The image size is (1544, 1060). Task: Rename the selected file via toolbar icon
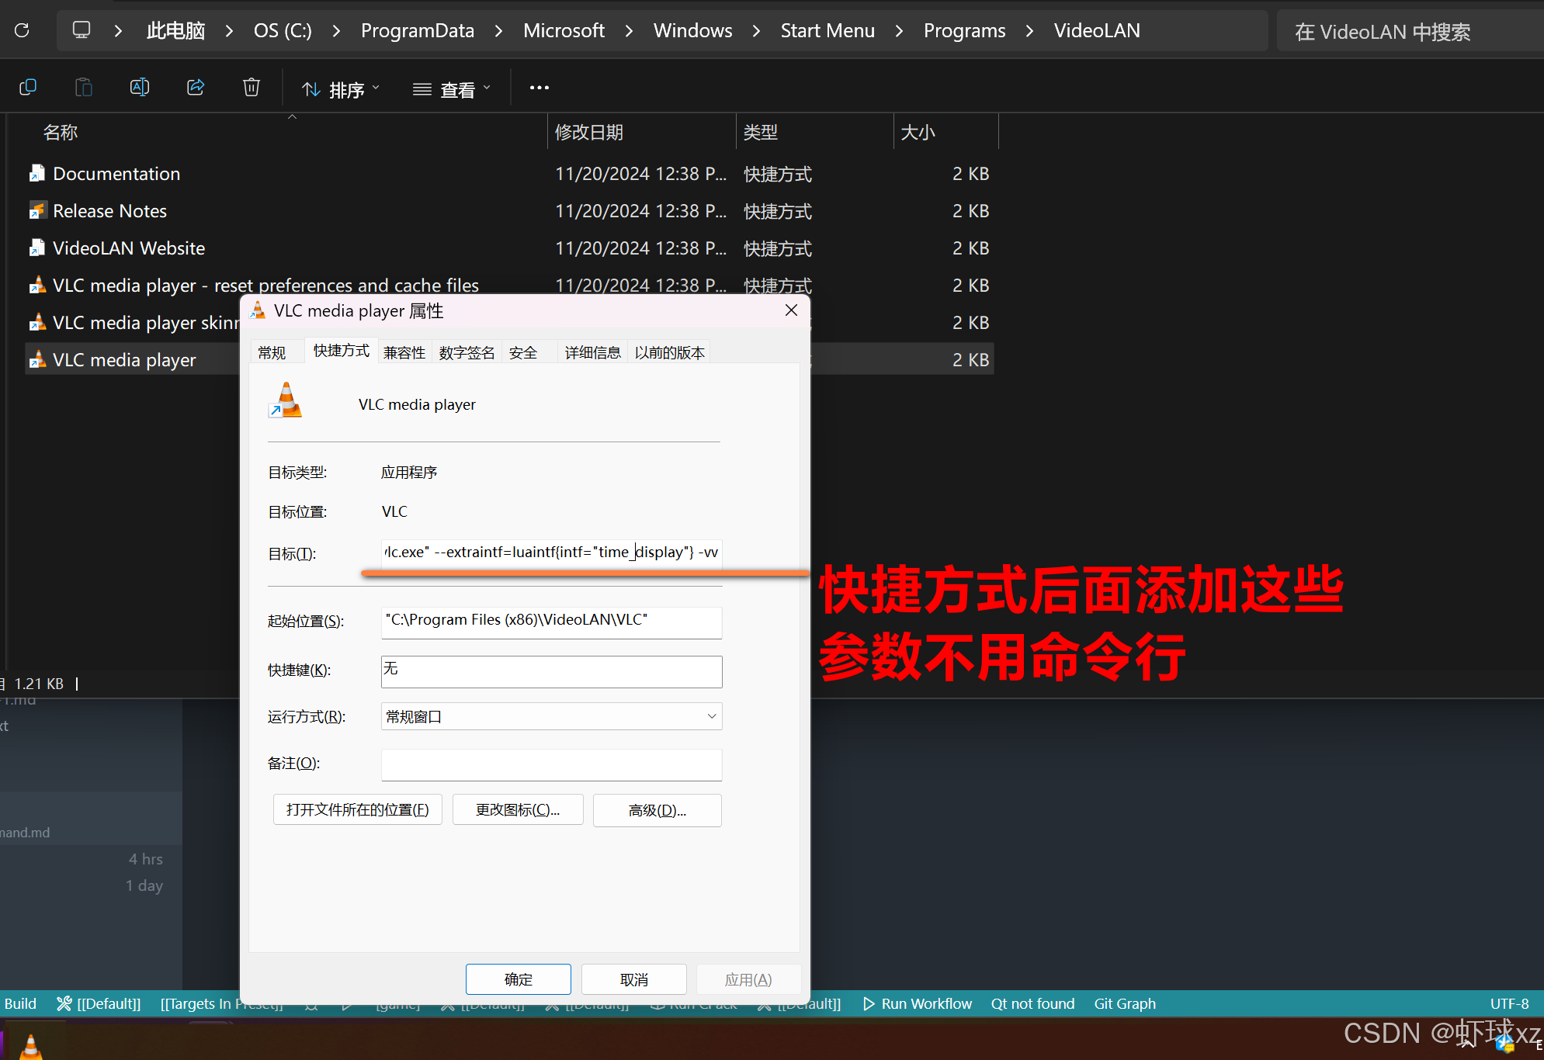[140, 88]
